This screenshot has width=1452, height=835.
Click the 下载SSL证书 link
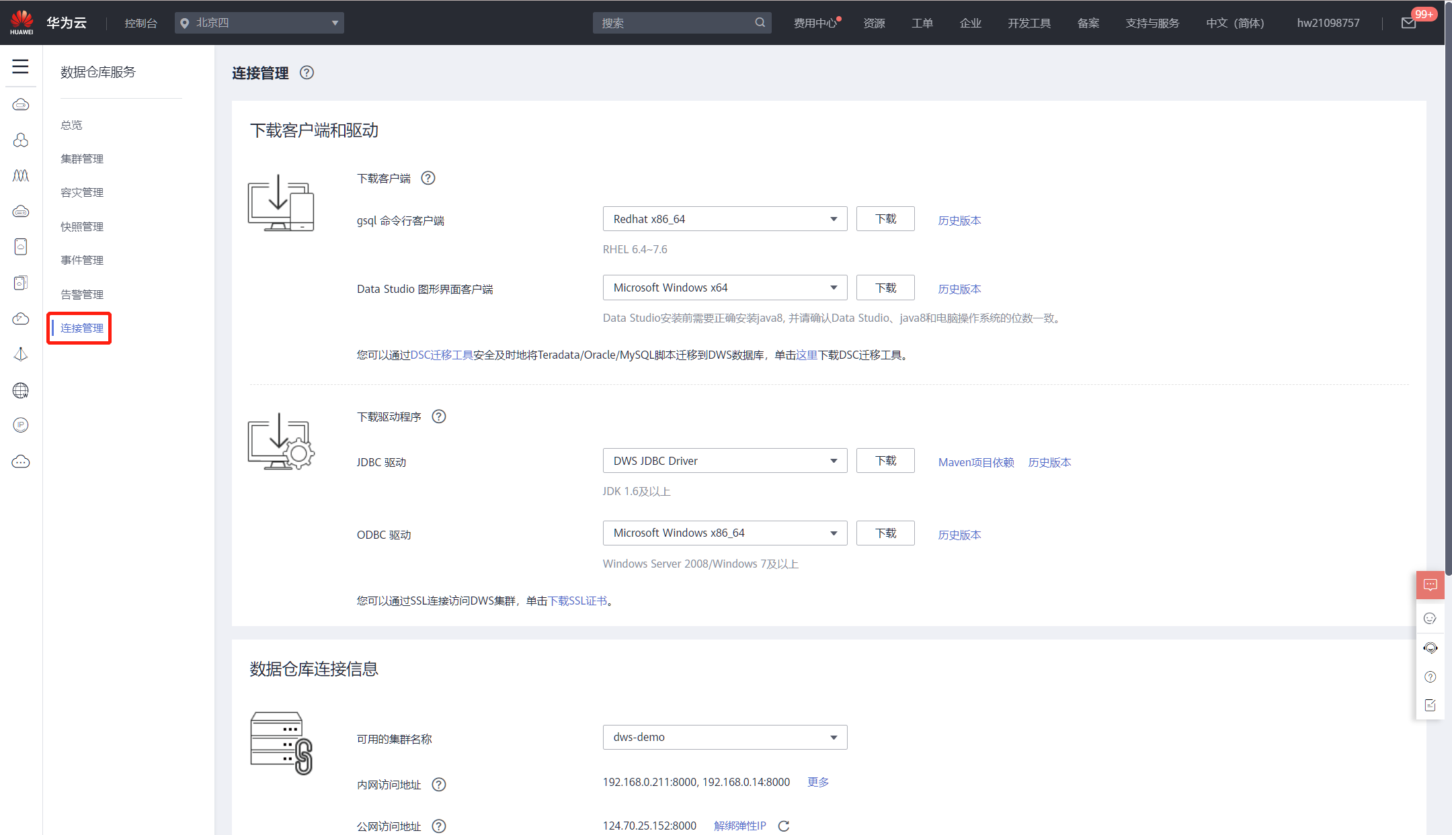click(577, 601)
